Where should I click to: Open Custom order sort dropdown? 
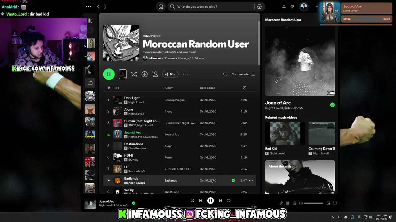[x=243, y=74]
